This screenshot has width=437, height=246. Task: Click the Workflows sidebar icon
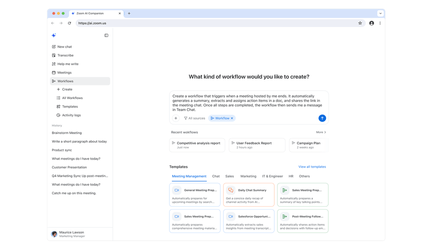pyautogui.click(x=54, y=81)
